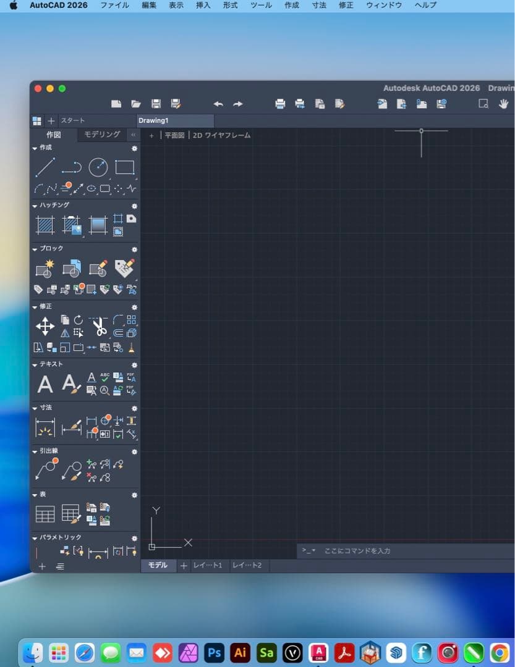The height and width of the screenshot is (667, 515).
Task: Collapse the ハッチング panel section
Action: 35,205
